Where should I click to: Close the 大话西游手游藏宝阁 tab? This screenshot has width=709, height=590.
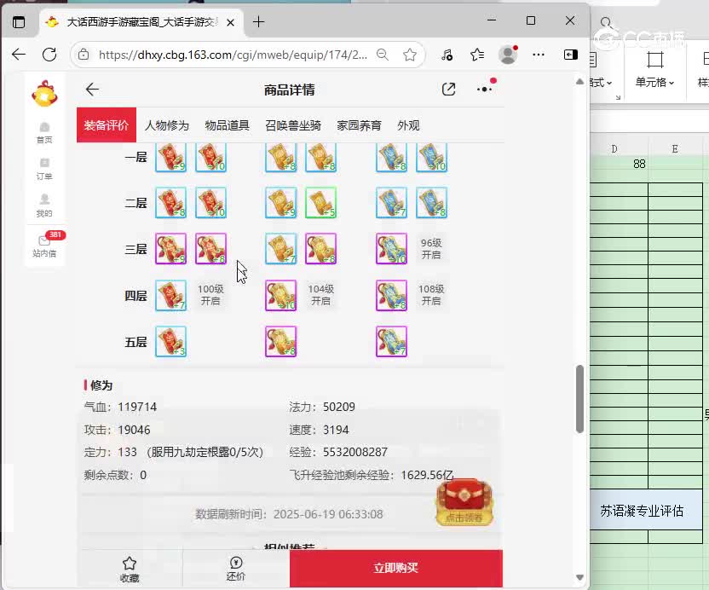coord(230,22)
